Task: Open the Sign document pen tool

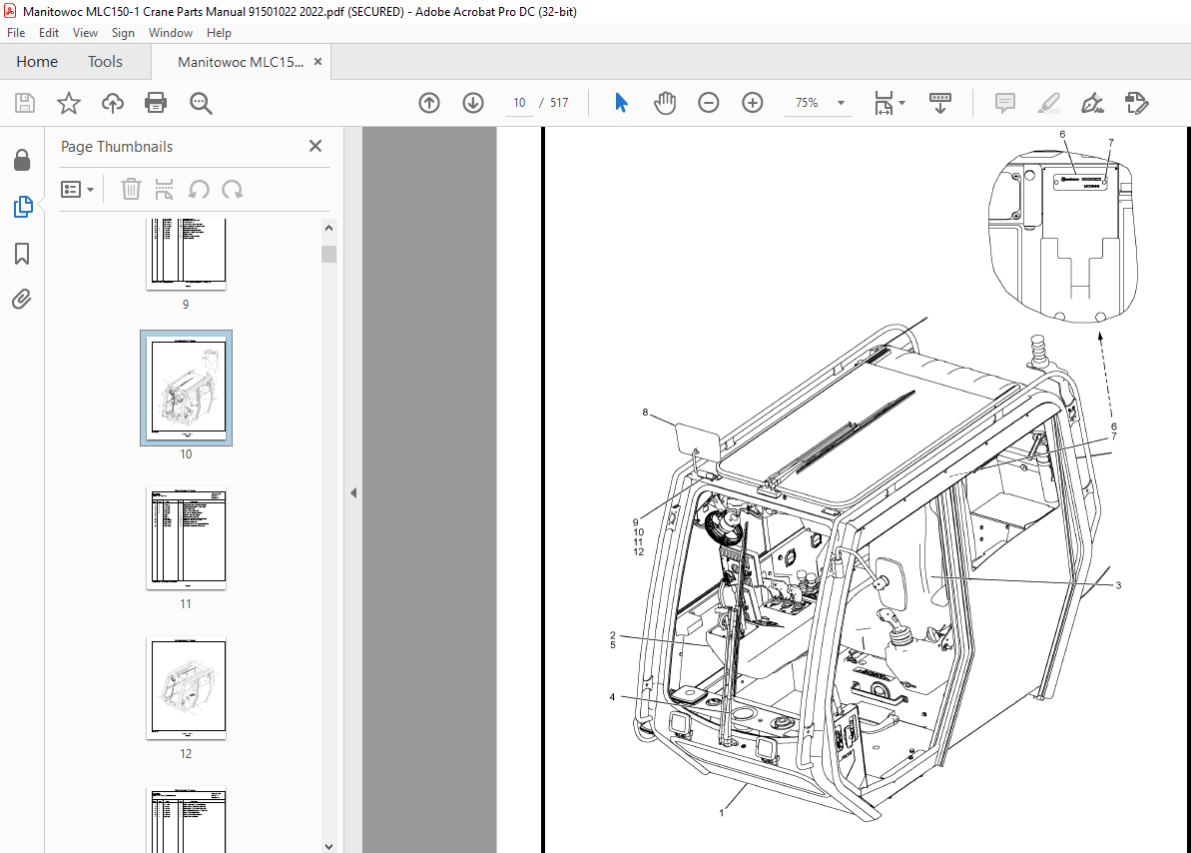Action: pos(1092,103)
